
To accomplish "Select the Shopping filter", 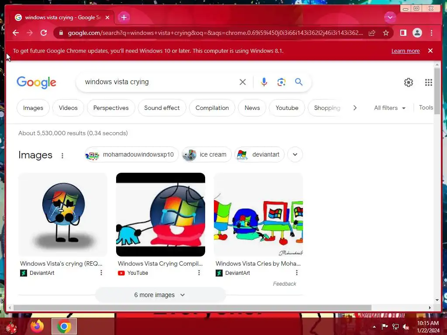I will coord(327,108).
